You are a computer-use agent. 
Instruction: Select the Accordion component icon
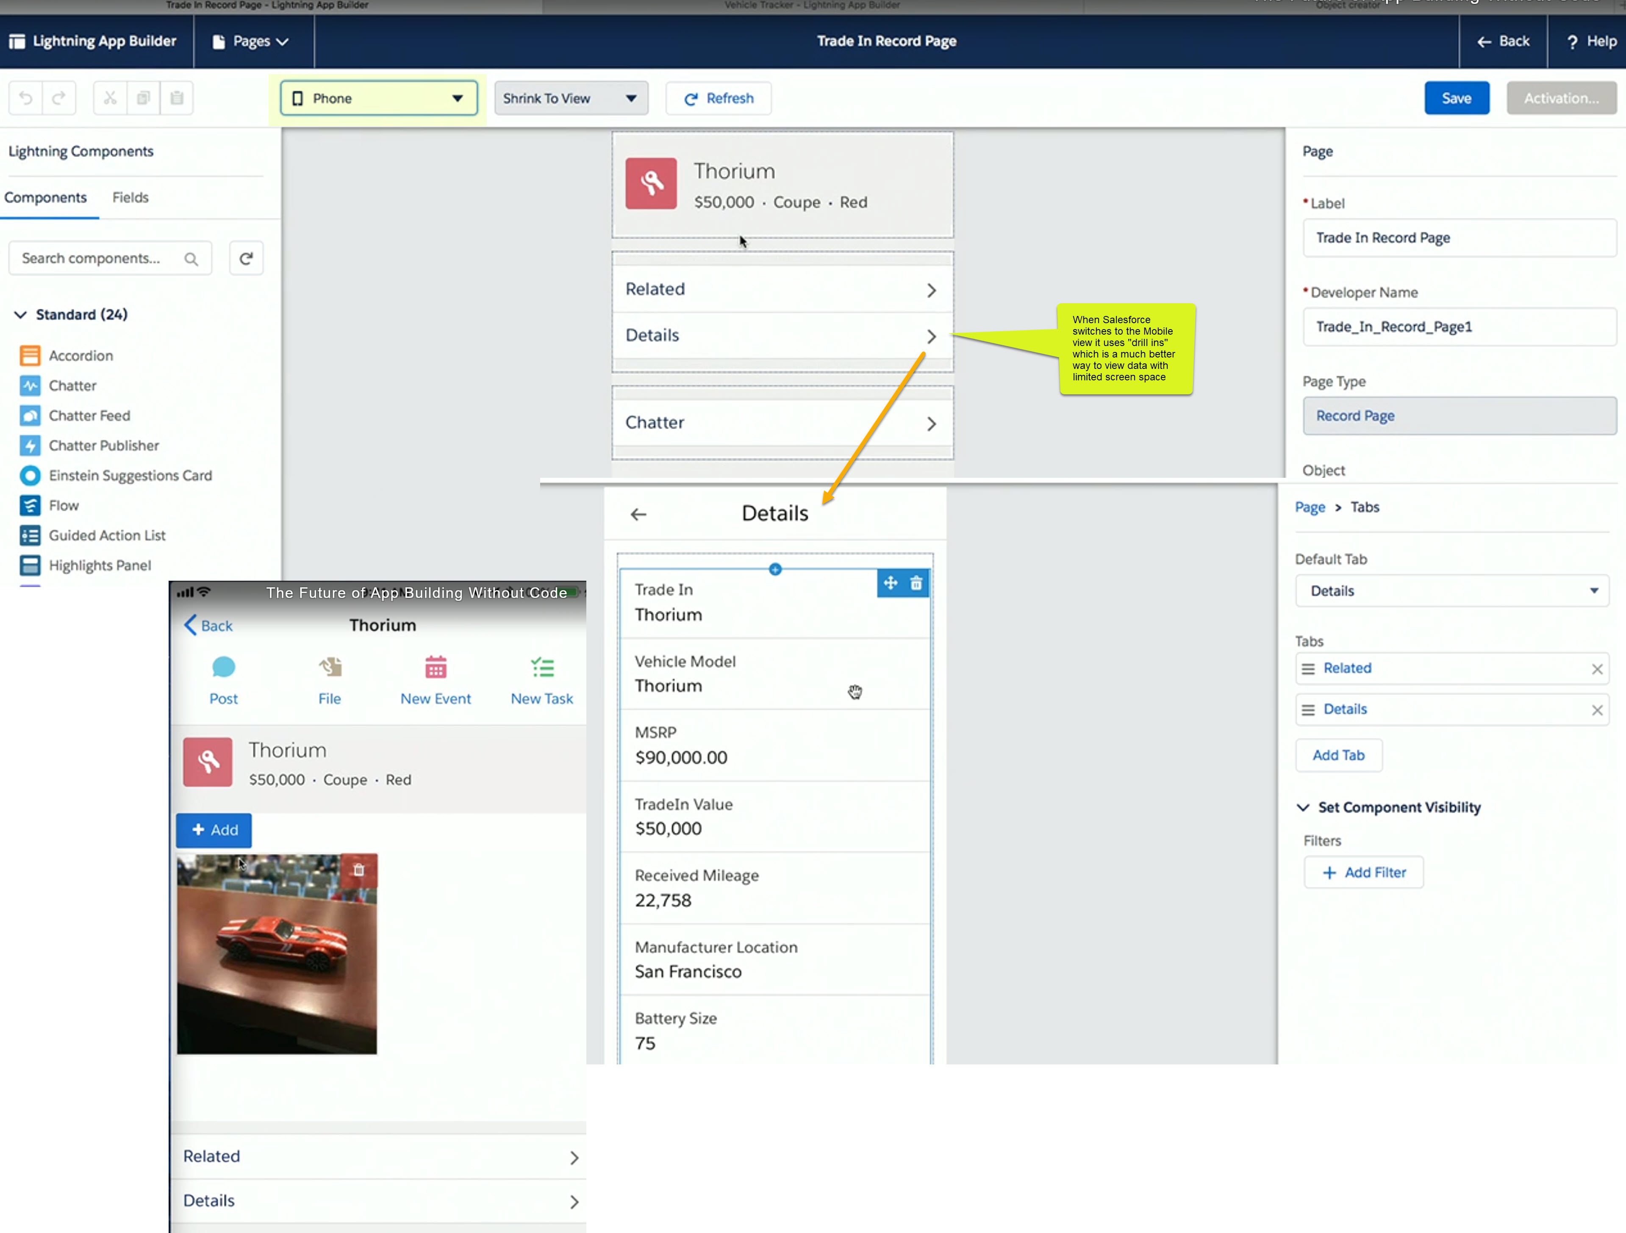point(30,356)
